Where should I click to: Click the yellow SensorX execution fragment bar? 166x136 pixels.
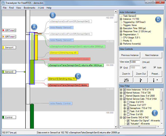pos(36,47)
